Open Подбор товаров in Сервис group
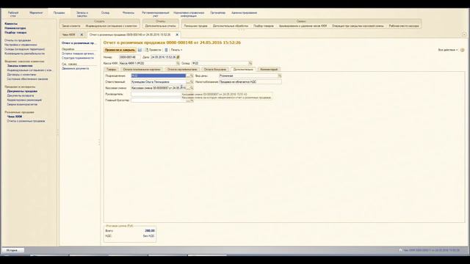This screenshot has width=470, height=264. pos(264,26)
